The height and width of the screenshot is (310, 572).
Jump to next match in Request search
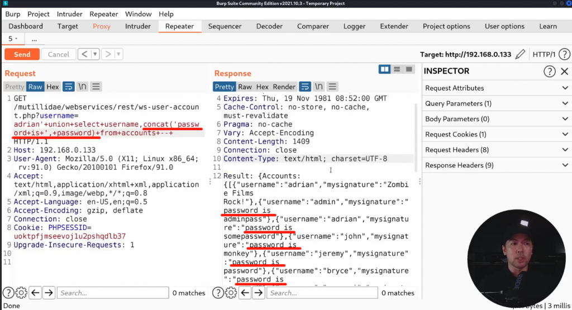(x=49, y=293)
